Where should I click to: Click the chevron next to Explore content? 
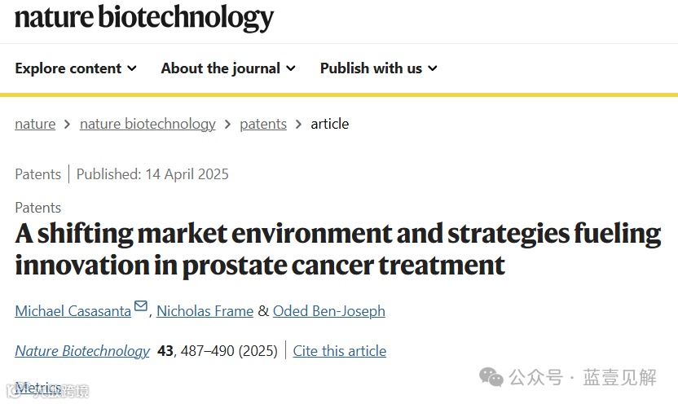tap(132, 68)
